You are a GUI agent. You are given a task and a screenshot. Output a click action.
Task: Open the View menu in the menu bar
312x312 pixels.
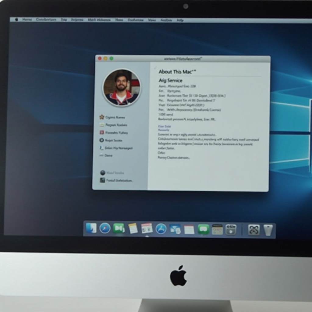(152, 20)
